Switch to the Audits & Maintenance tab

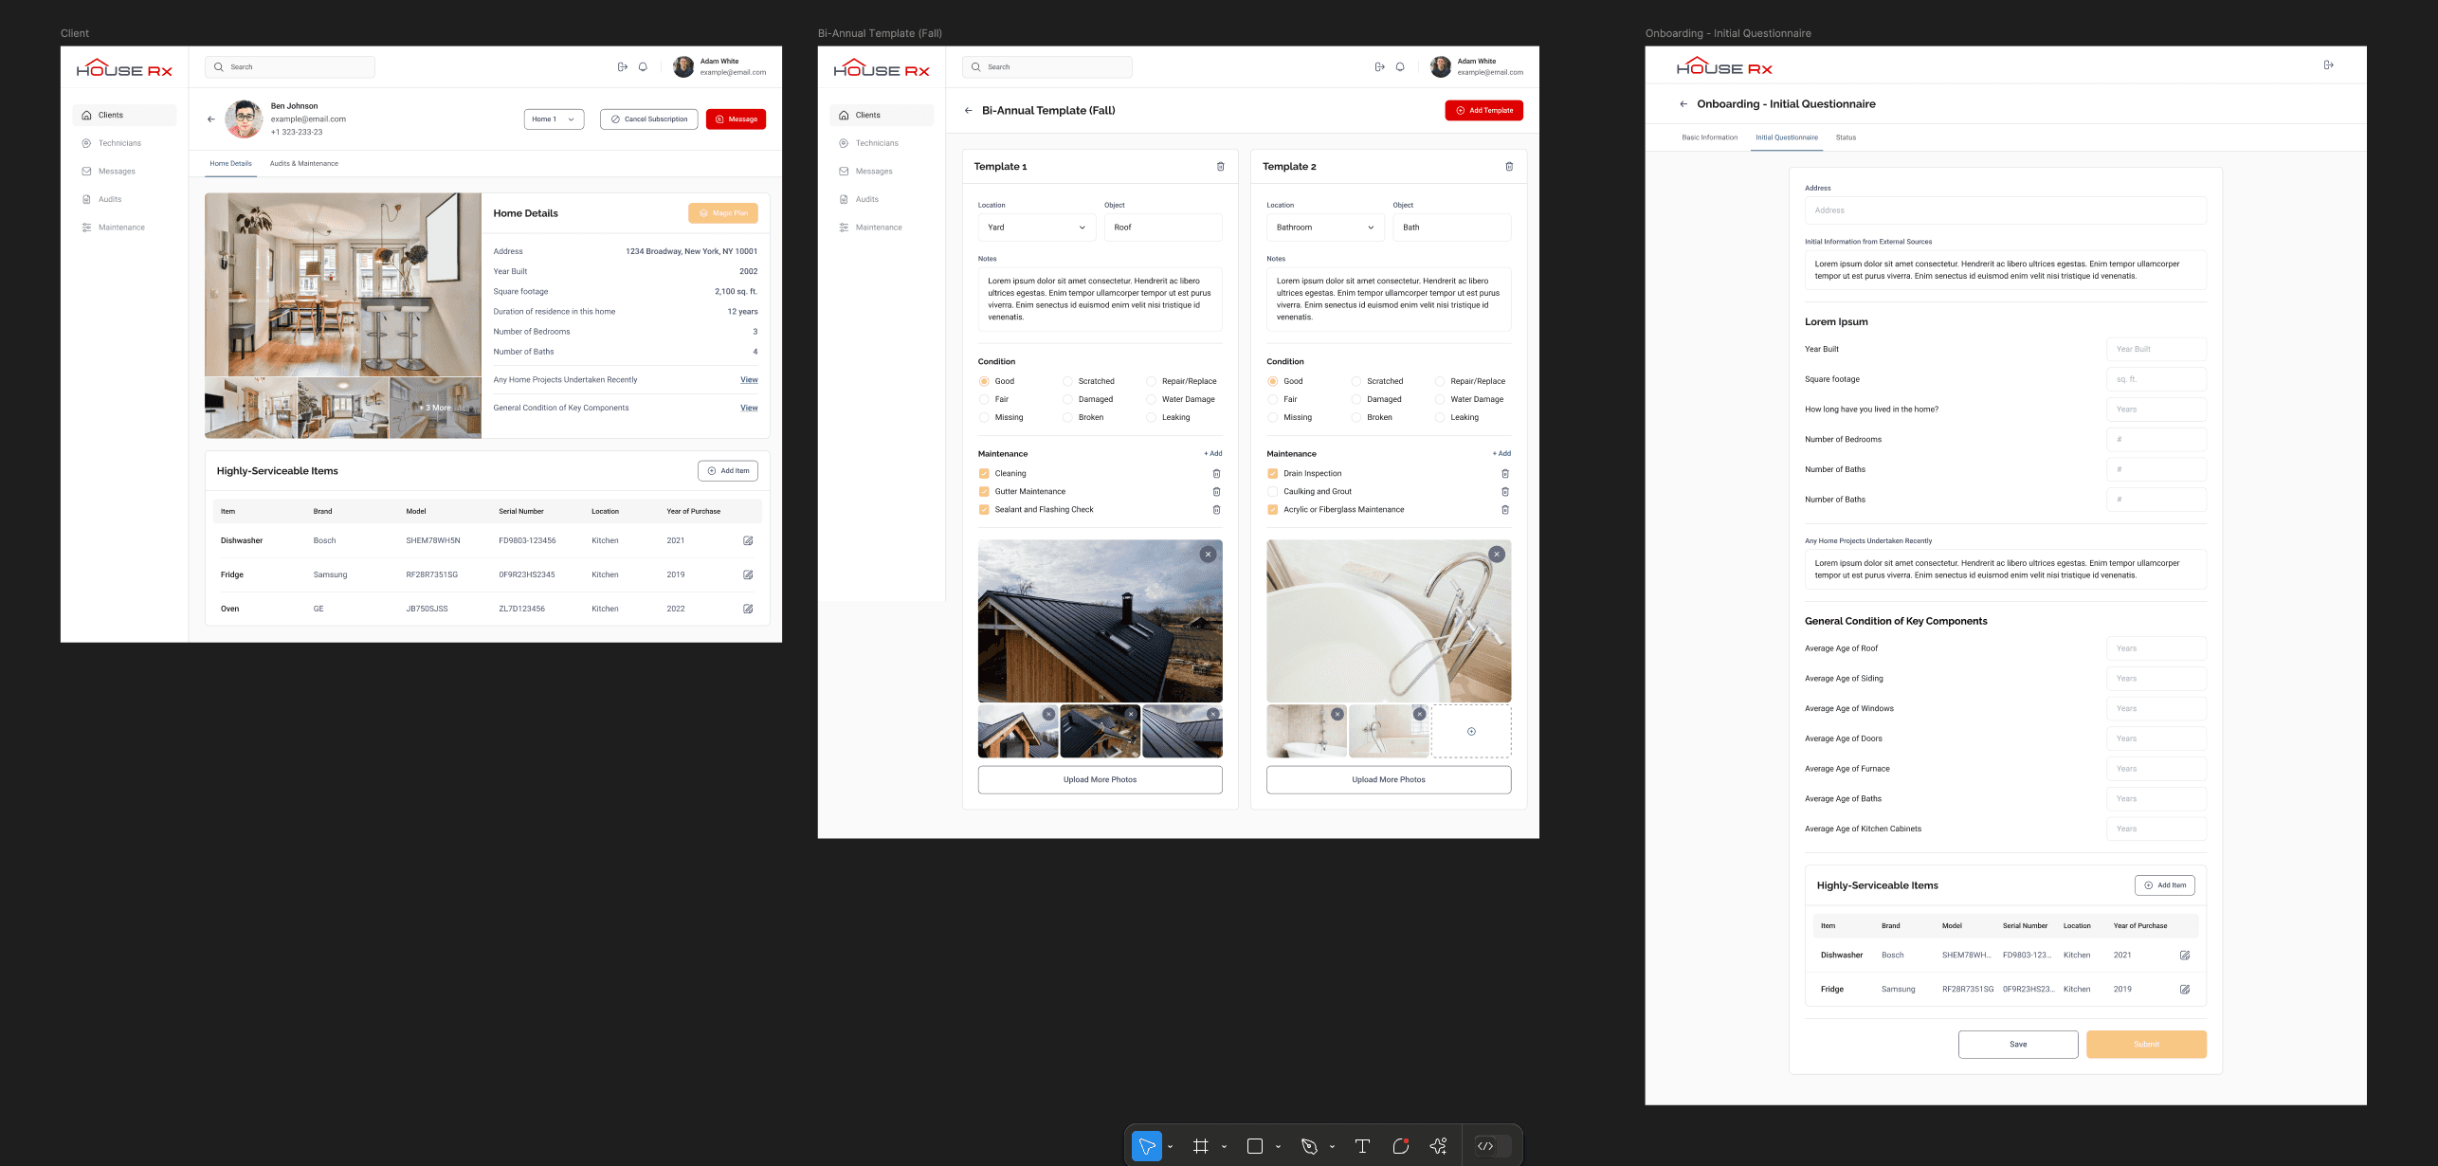pyautogui.click(x=303, y=163)
